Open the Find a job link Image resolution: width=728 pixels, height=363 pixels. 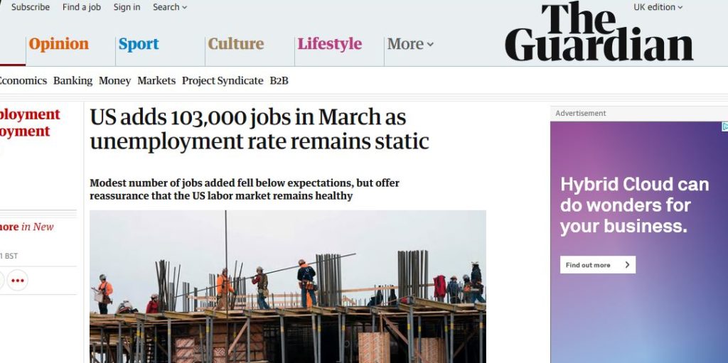[82, 7]
